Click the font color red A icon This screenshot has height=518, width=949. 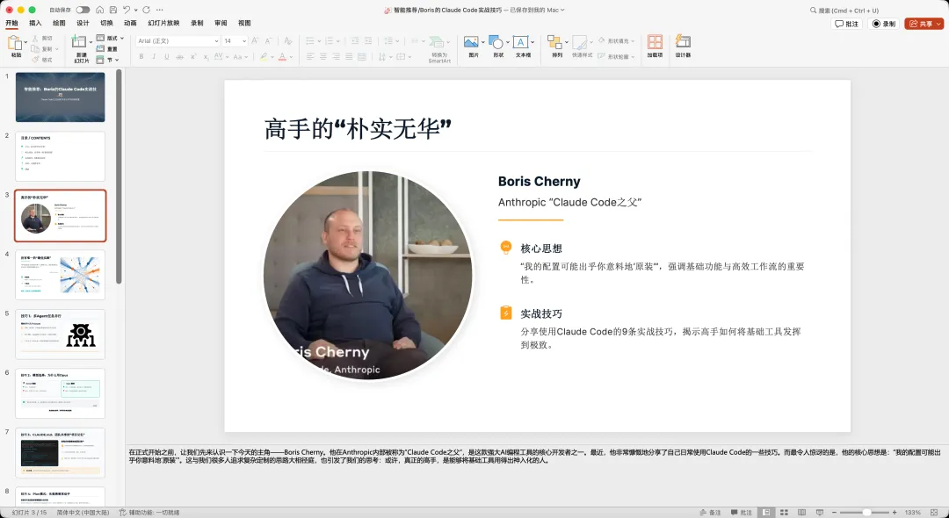click(x=282, y=56)
